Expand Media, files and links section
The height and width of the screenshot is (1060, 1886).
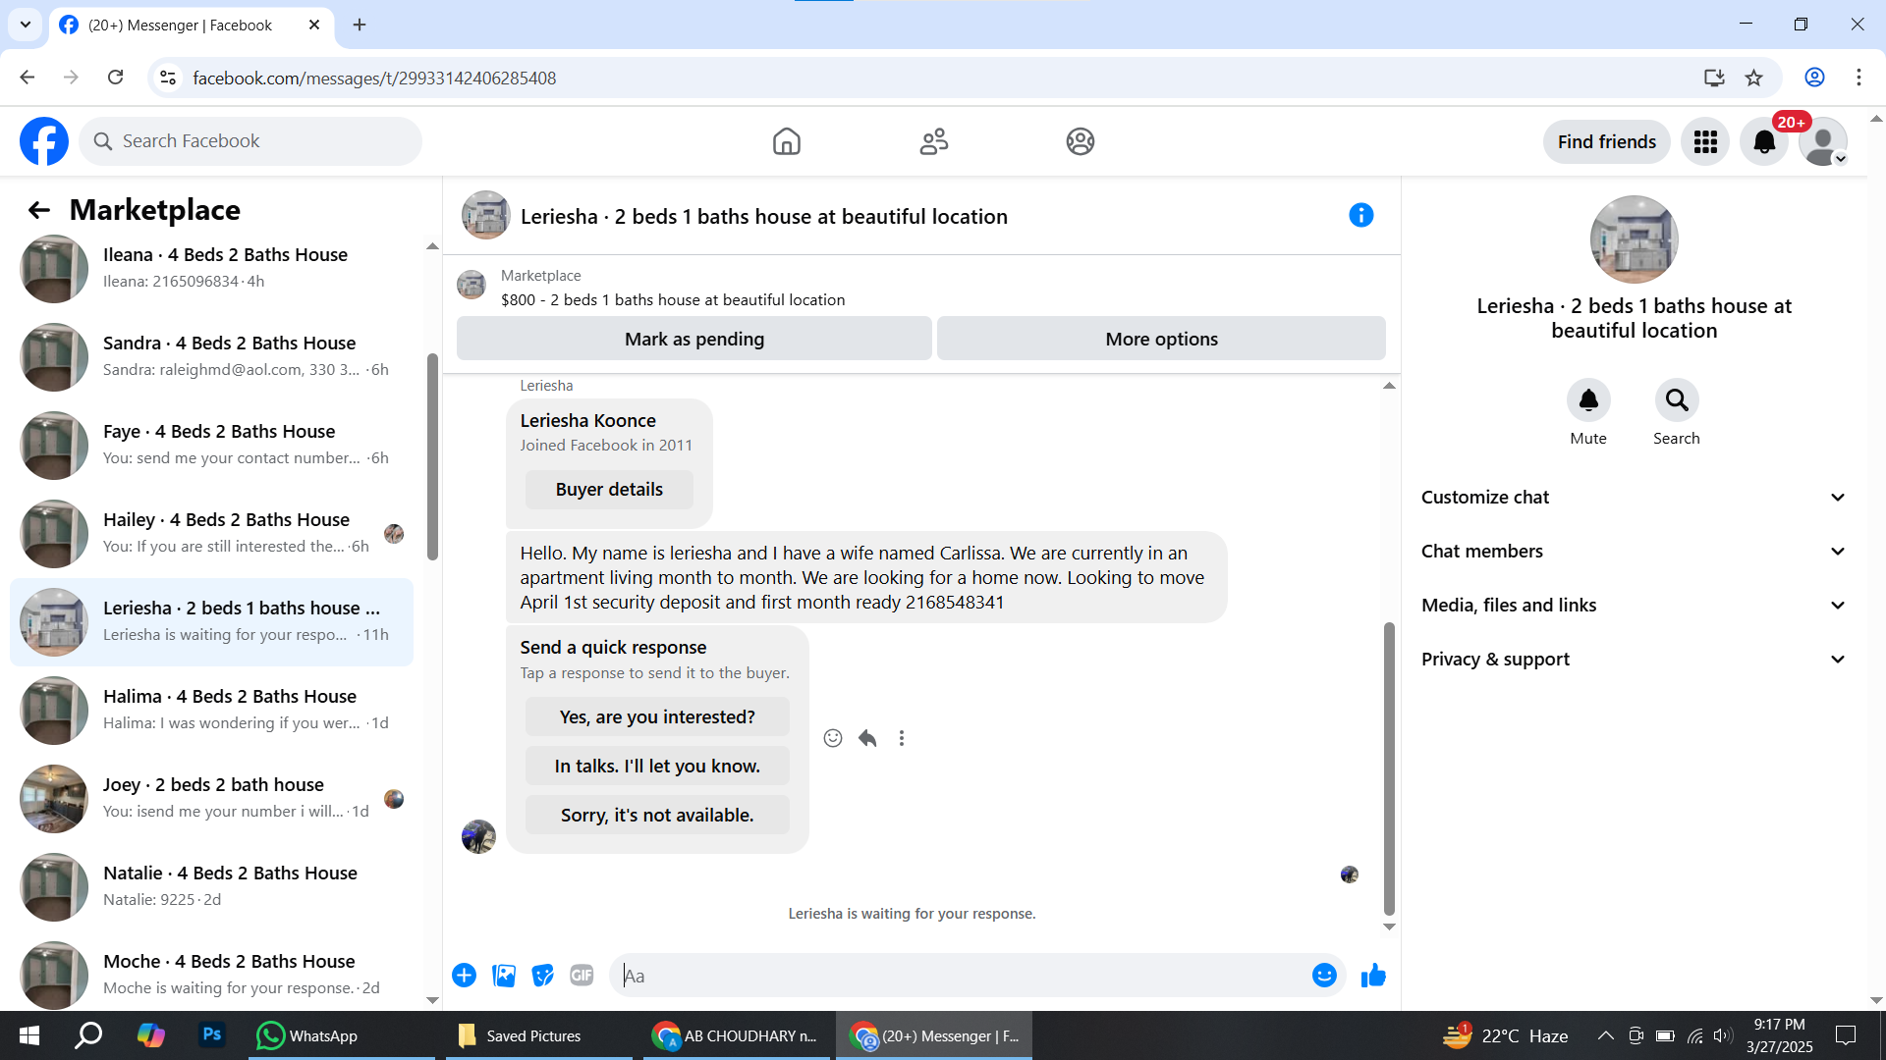click(x=1635, y=606)
